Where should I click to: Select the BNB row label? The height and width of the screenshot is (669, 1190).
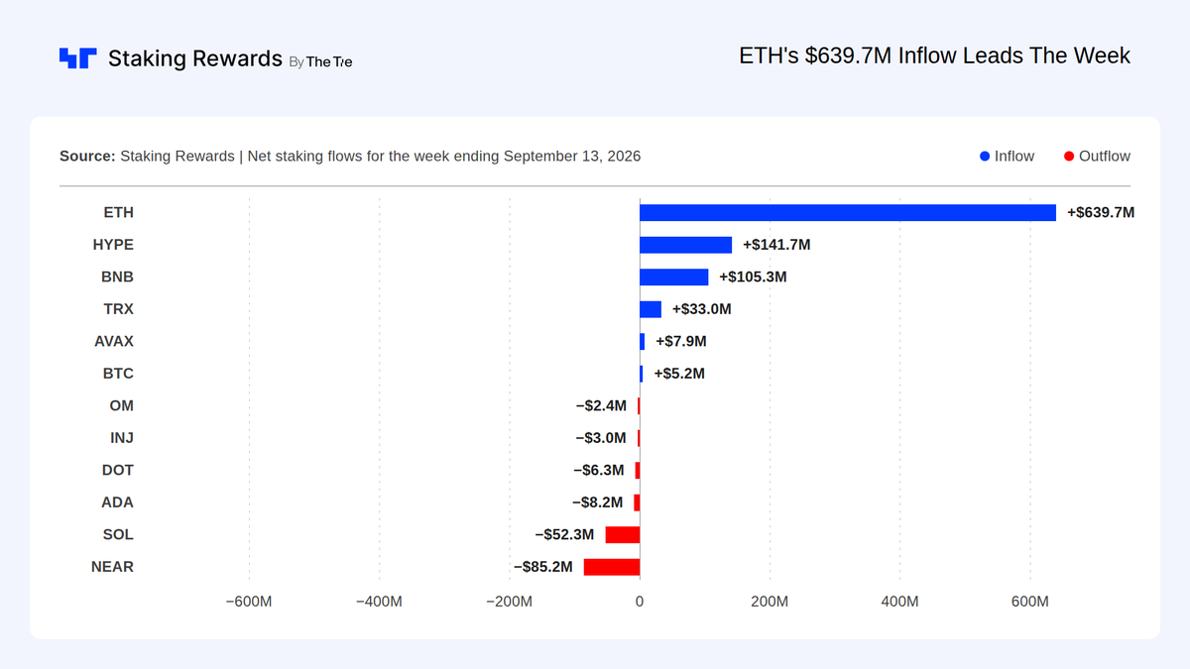(x=117, y=277)
